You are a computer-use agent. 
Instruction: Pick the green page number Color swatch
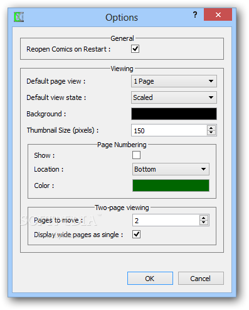171,185
